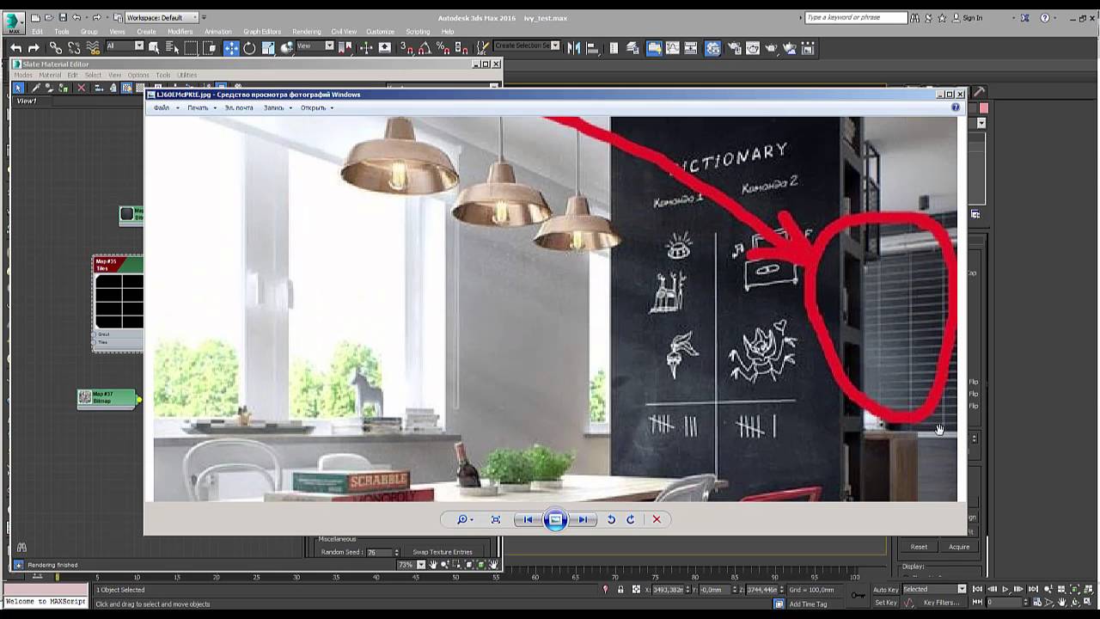Open Create Selection Set dropdown

[x=527, y=46]
